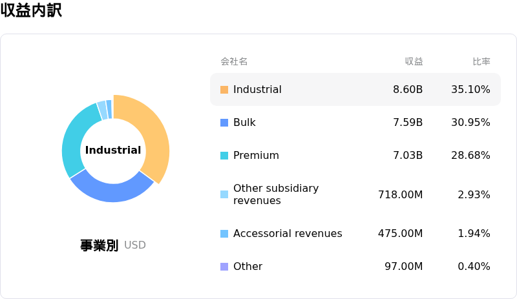Screen dimensions: 517x299
Task: Click the 比率 column header
Action: click(x=481, y=61)
